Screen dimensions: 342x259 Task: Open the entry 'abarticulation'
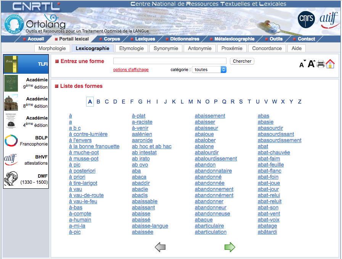pos(211,232)
